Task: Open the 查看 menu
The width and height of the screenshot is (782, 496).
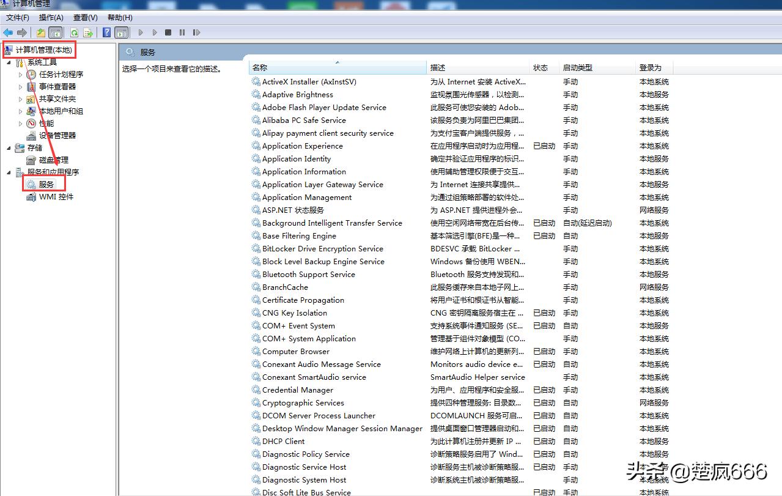Action: [85, 17]
